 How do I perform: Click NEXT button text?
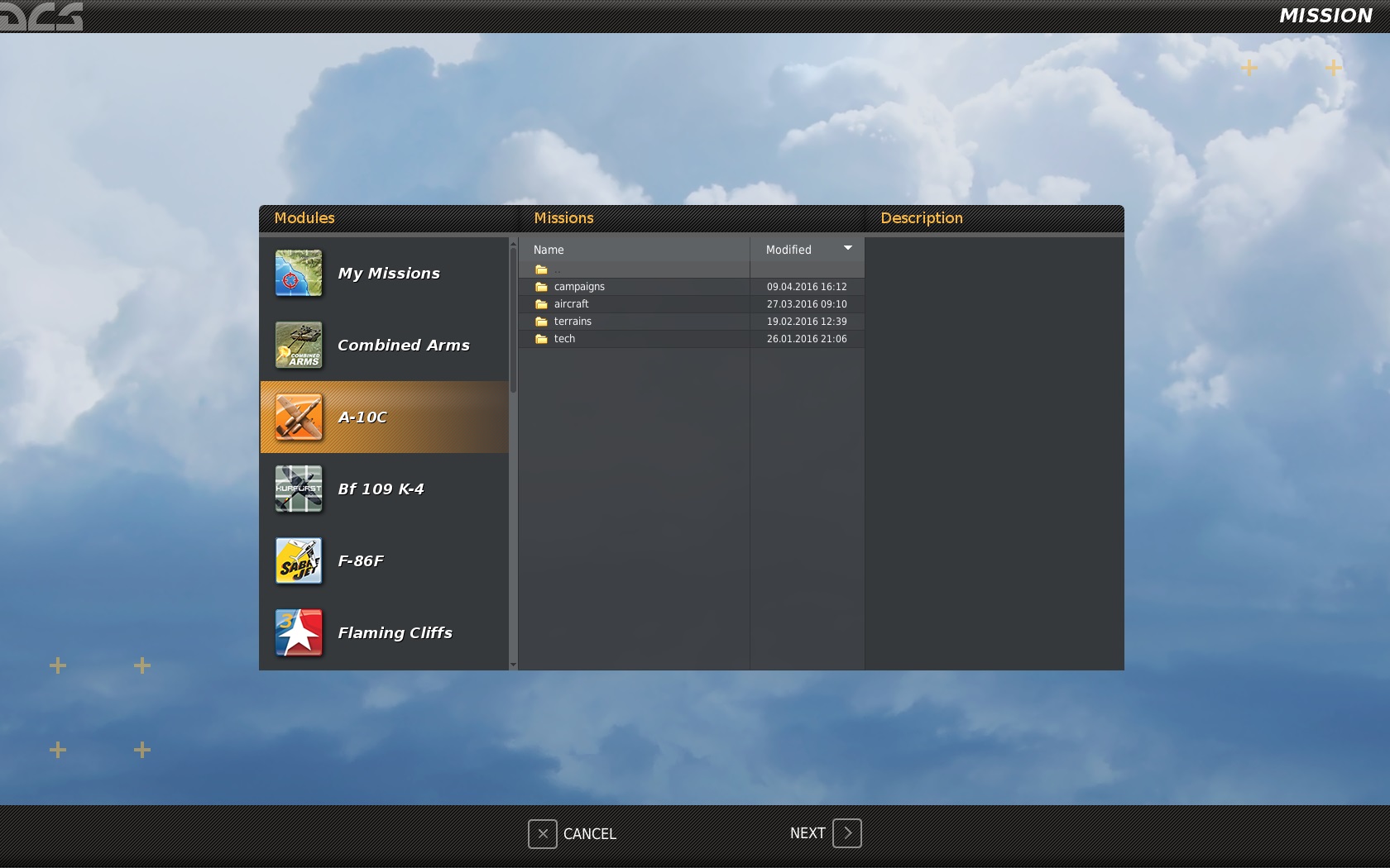coord(808,833)
